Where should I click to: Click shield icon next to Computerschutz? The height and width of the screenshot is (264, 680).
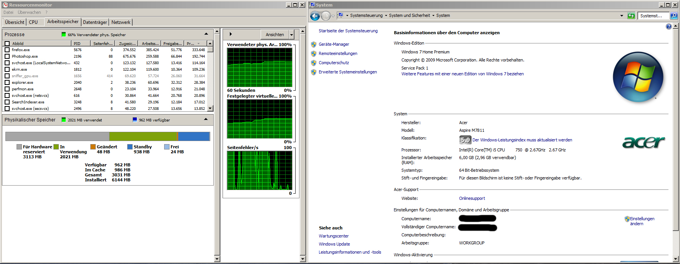point(314,63)
